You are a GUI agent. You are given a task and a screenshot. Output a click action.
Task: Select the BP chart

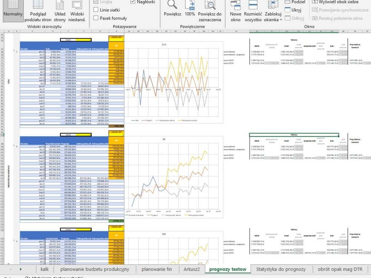point(174,177)
